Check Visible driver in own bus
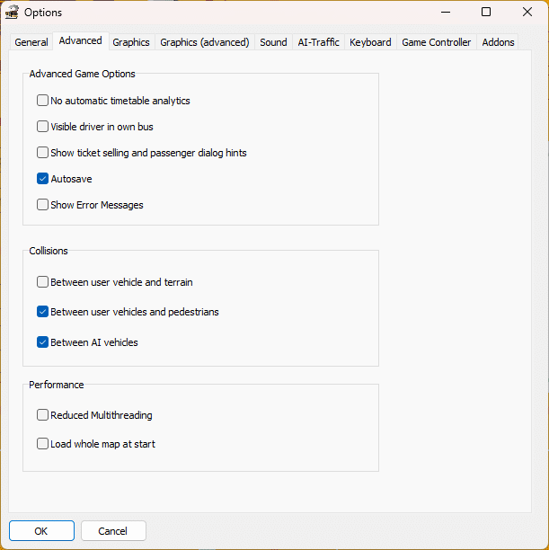549x550 pixels. pyautogui.click(x=43, y=127)
